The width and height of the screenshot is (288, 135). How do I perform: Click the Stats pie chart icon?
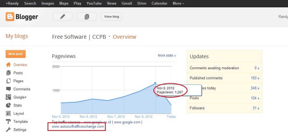tap(8, 105)
